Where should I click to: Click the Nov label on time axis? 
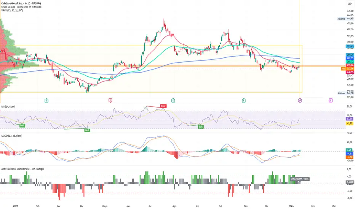pyautogui.click(x=246, y=206)
